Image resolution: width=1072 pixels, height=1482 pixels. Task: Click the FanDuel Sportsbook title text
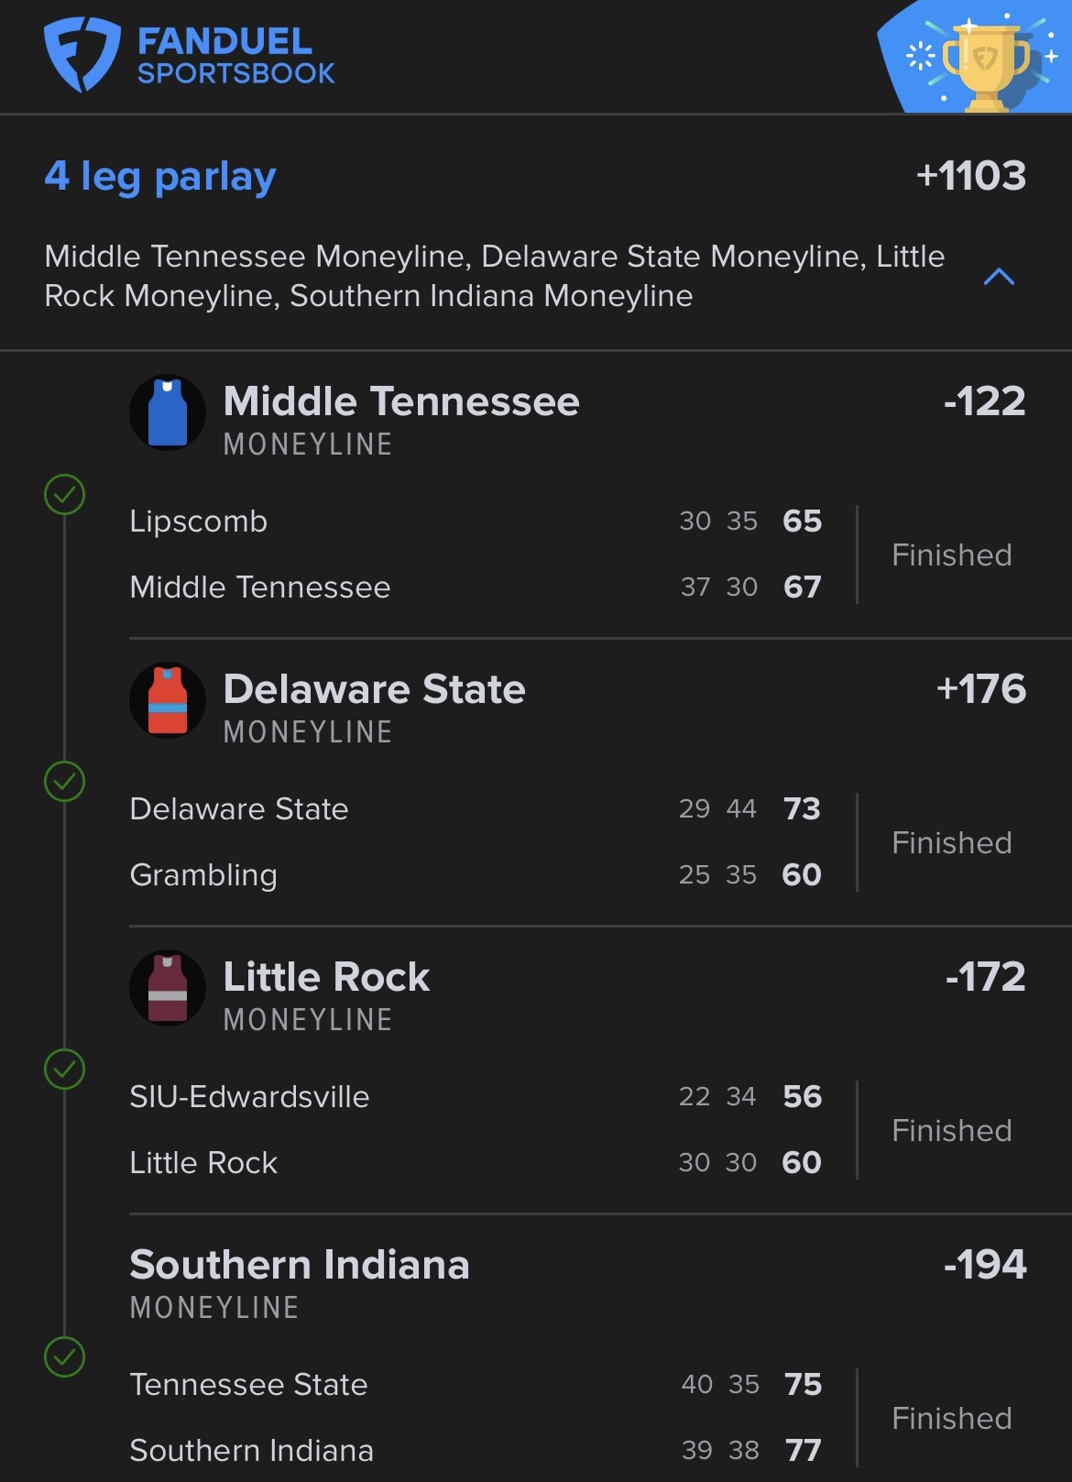click(x=235, y=56)
